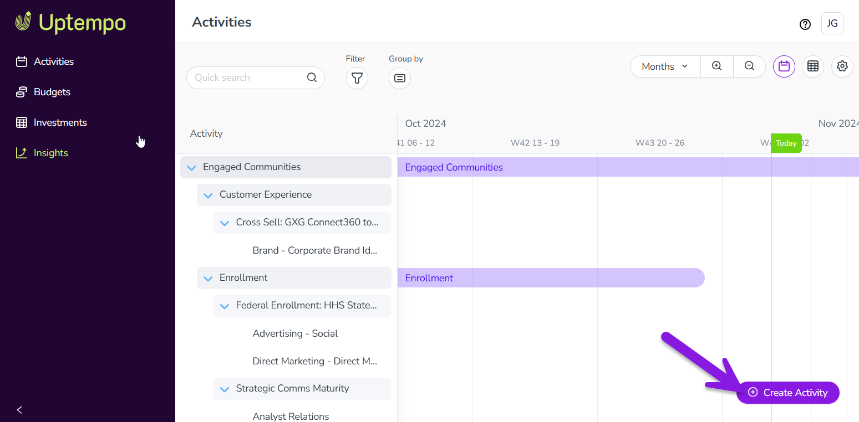Click the Budgets coins icon in sidebar
This screenshot has height=422, width=859.
click(x=22, y=92)
